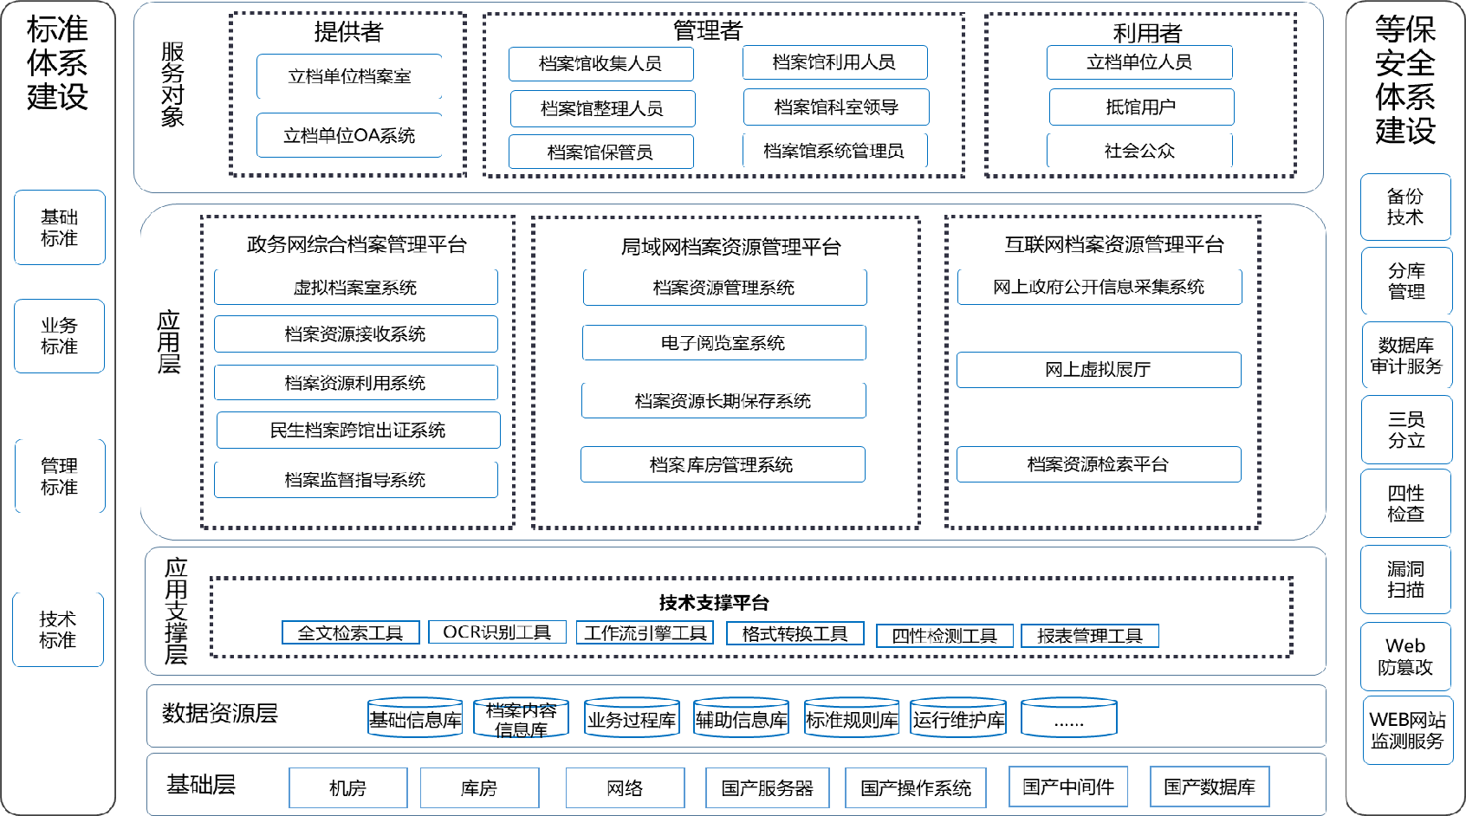Select WEB网站监测服务 box

coord(1408,730)
